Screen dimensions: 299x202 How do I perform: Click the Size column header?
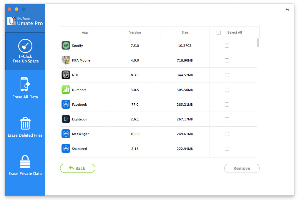pyautogui.click(x=185, y=32)
